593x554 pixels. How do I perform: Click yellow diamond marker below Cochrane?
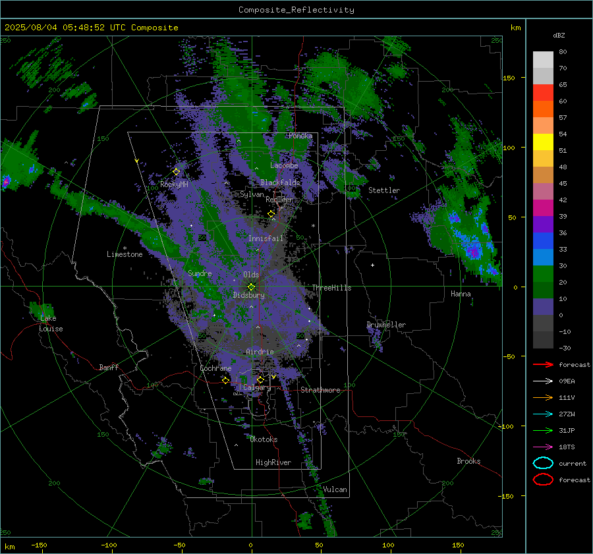pyautogui.click(x=226, y=381)
